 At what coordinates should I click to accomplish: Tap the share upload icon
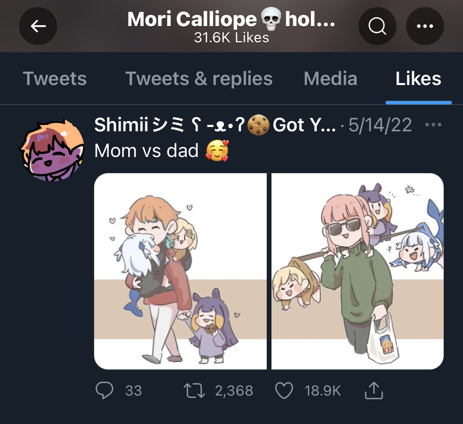[374, 390]
